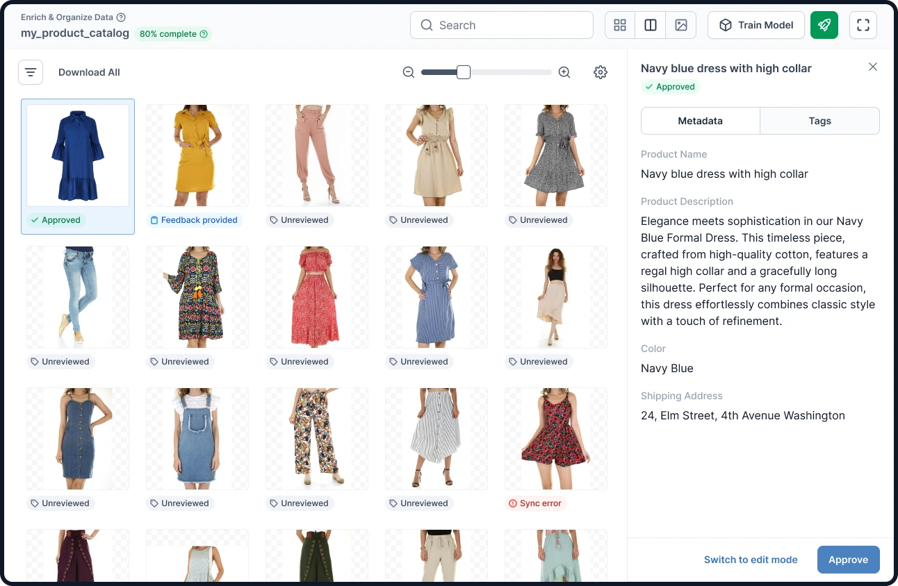The height and width of the screenshot is (586, 898).
Task: Click the shipping address 24, Elm Street
Action: (x=743, y=415)
